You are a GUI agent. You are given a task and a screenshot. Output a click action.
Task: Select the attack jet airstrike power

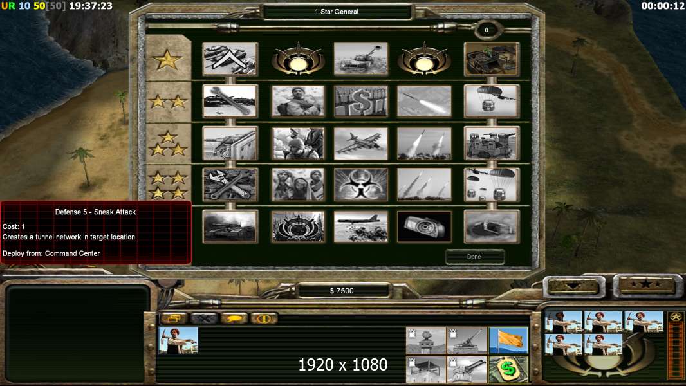[360, 143]
